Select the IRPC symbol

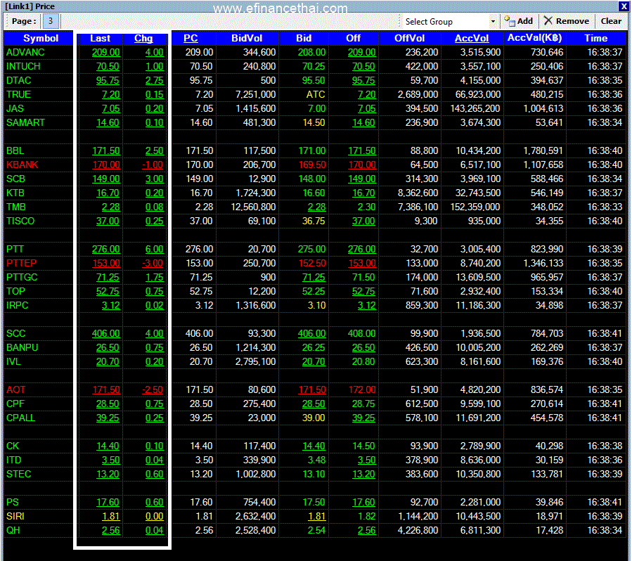pyautogui.click(x=18, y=306)
